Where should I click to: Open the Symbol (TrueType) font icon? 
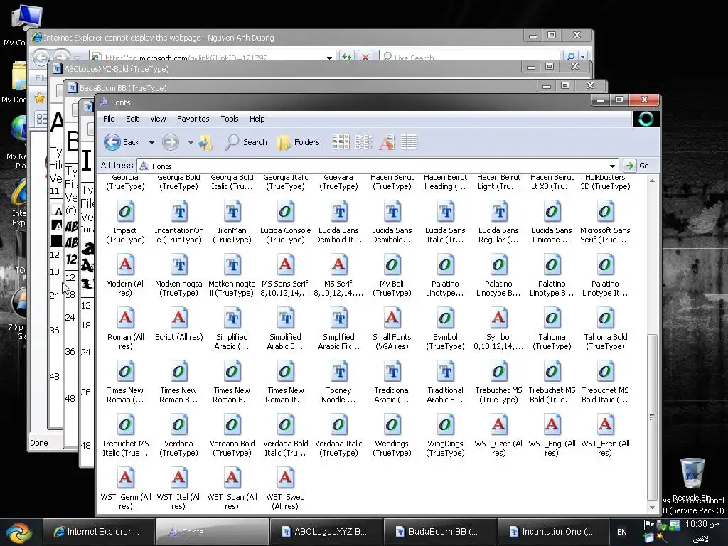tap(445, 319)
